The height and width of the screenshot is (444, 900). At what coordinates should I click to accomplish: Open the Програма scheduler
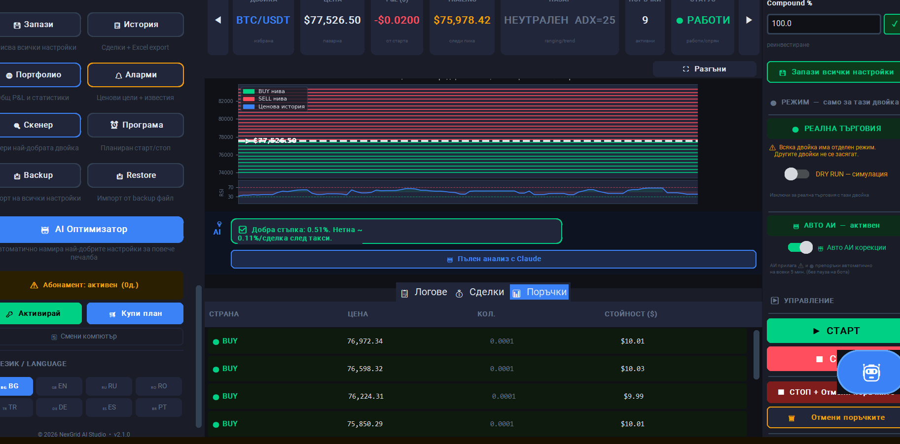(x=136, y=125)
